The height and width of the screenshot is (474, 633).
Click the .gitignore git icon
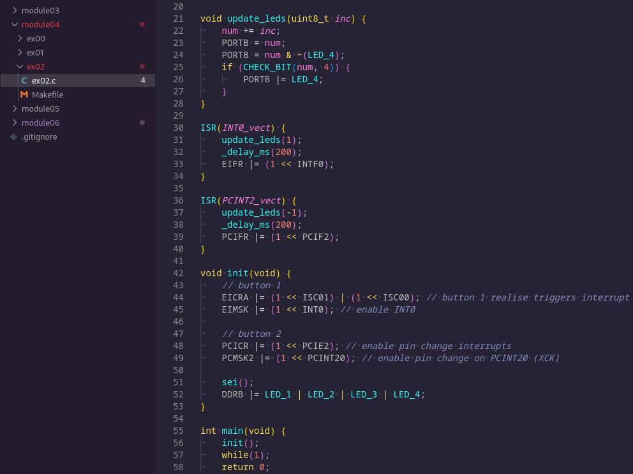(x=14, y=137)
